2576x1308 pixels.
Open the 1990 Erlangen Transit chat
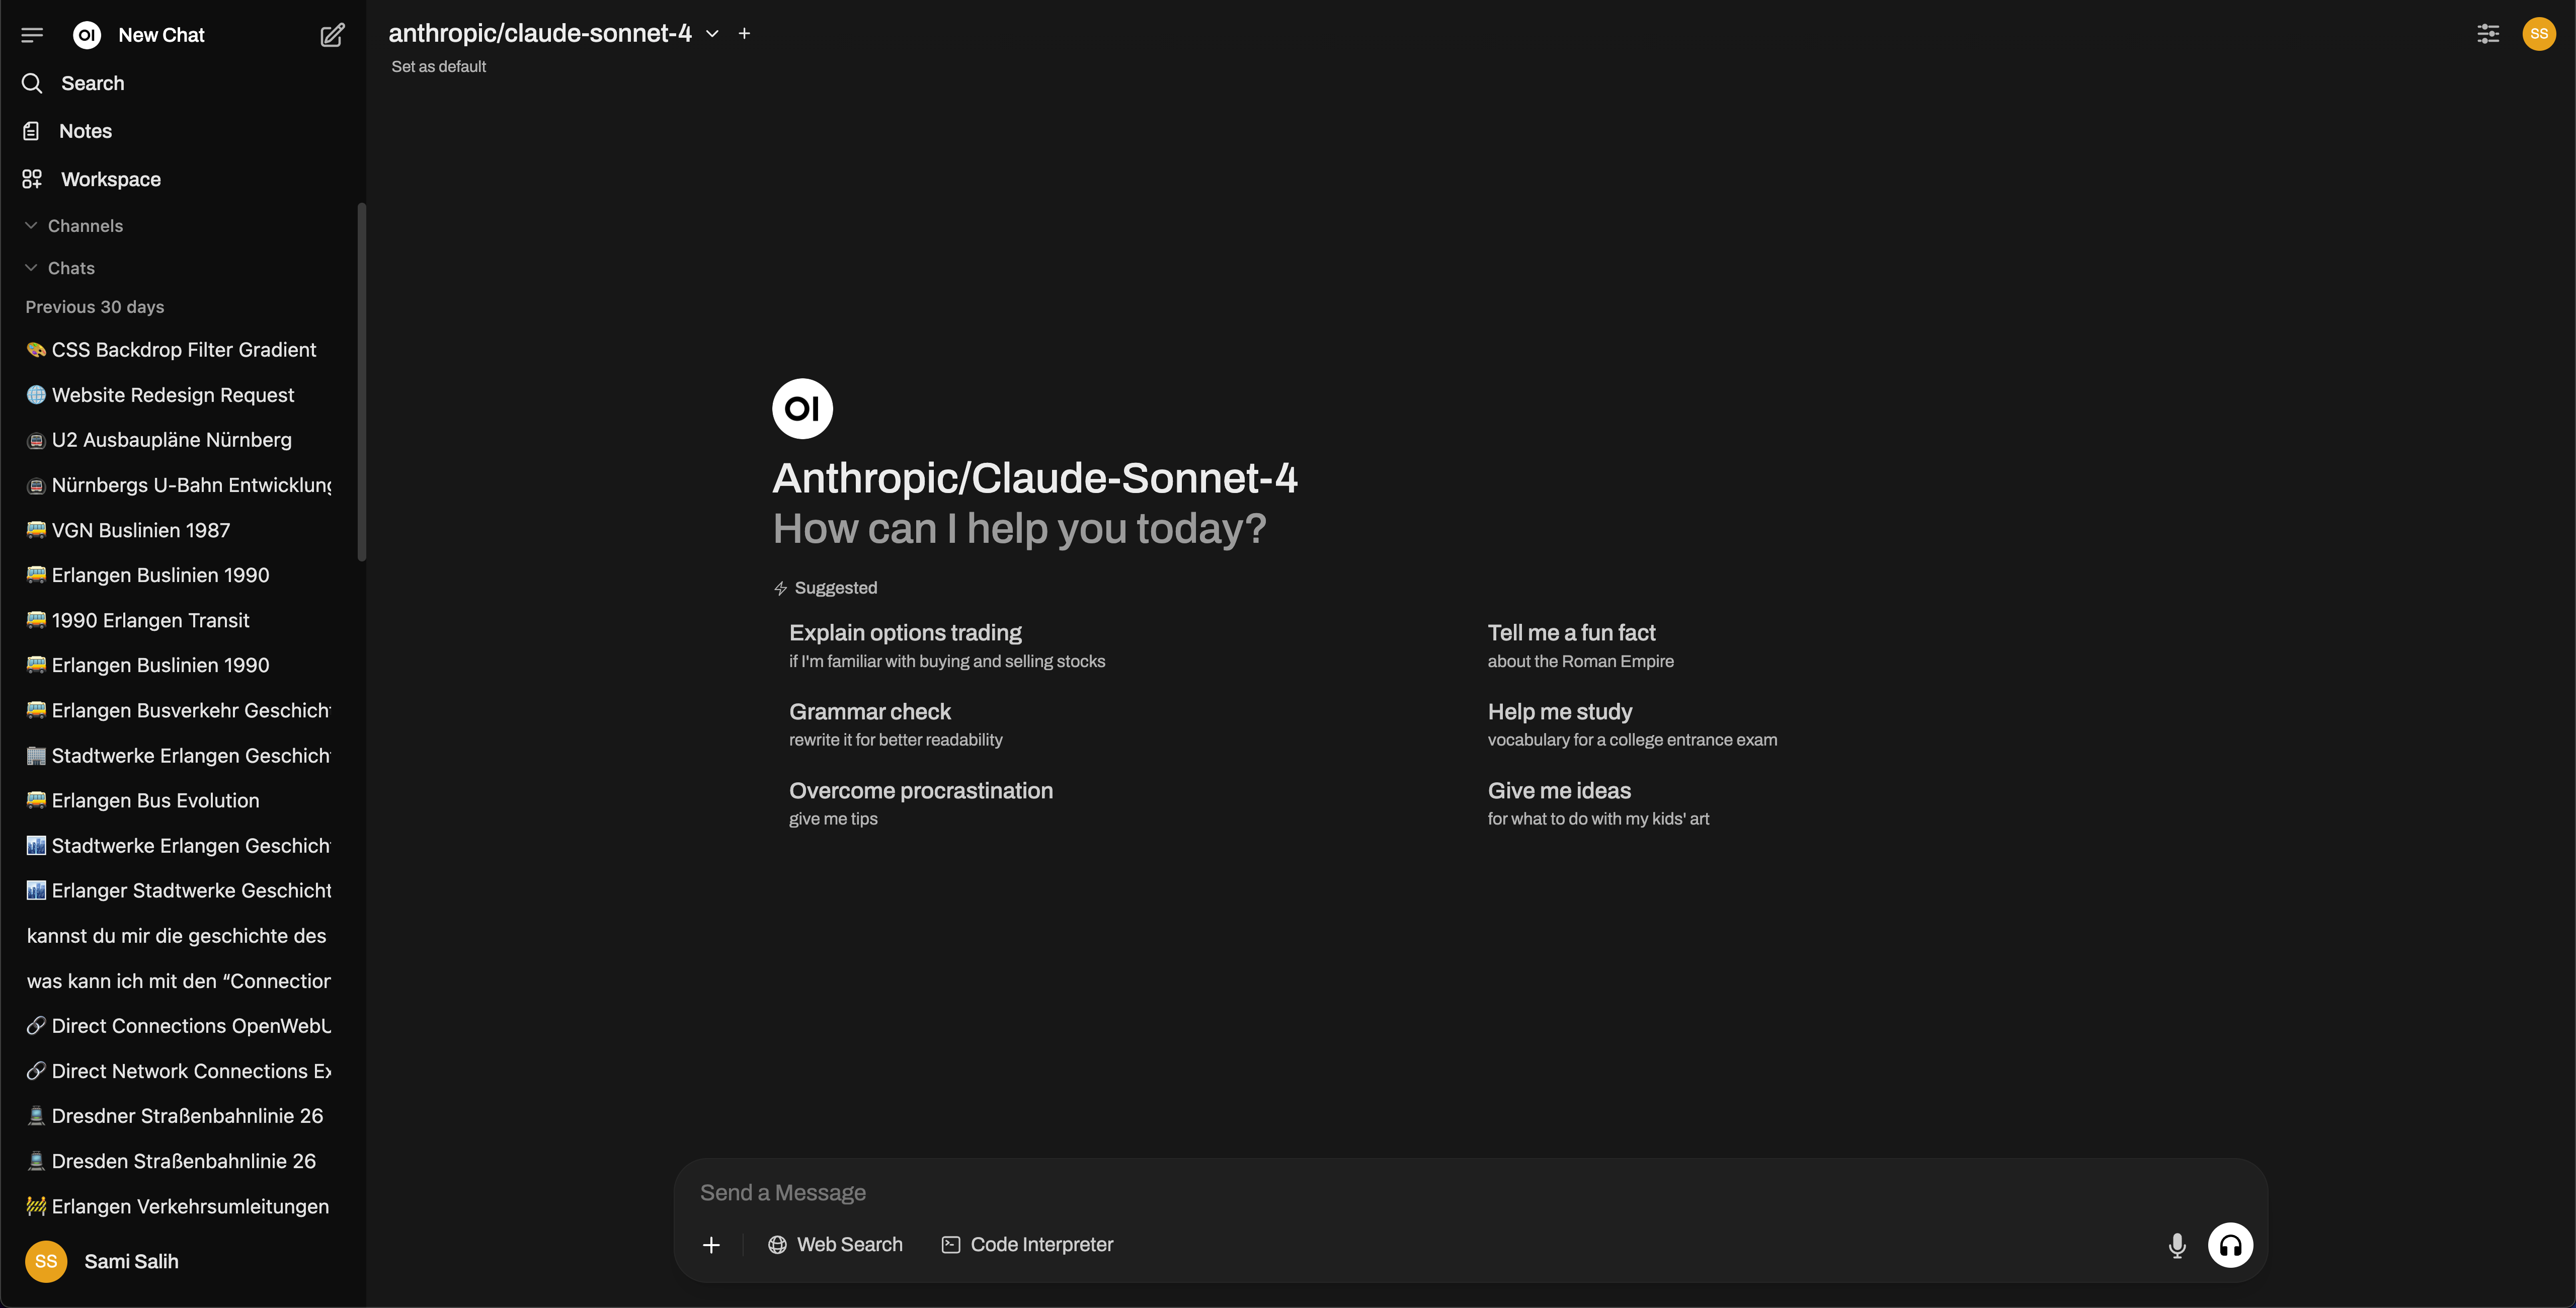(178, 620)
